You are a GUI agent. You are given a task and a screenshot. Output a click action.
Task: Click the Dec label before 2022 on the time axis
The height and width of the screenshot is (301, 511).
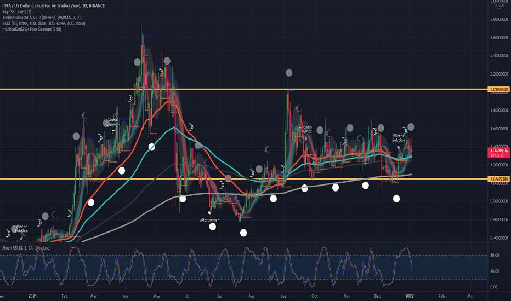pyautogui.click(x=377, y=296)
